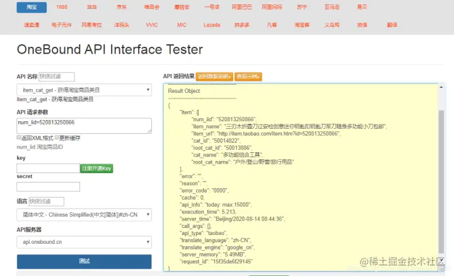The height and width of the screenshot is (276, 454).
Task: Select the MIC tab
Action: tap(182, 25)
